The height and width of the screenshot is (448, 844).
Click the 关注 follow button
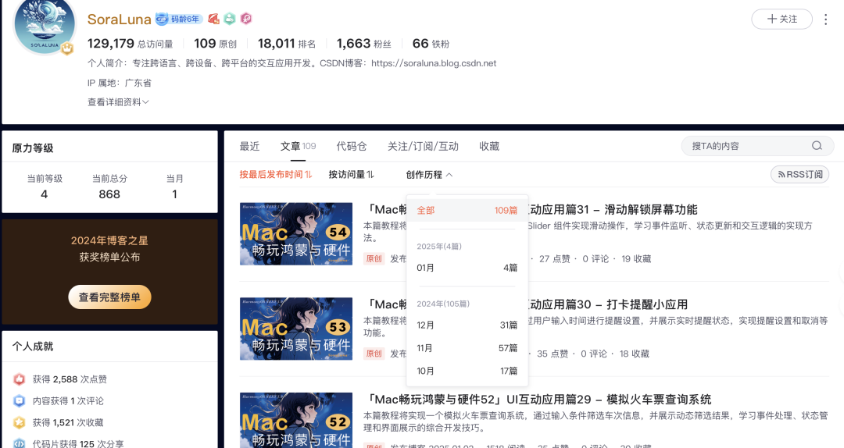pyautogui.click(x=781, y=19)
